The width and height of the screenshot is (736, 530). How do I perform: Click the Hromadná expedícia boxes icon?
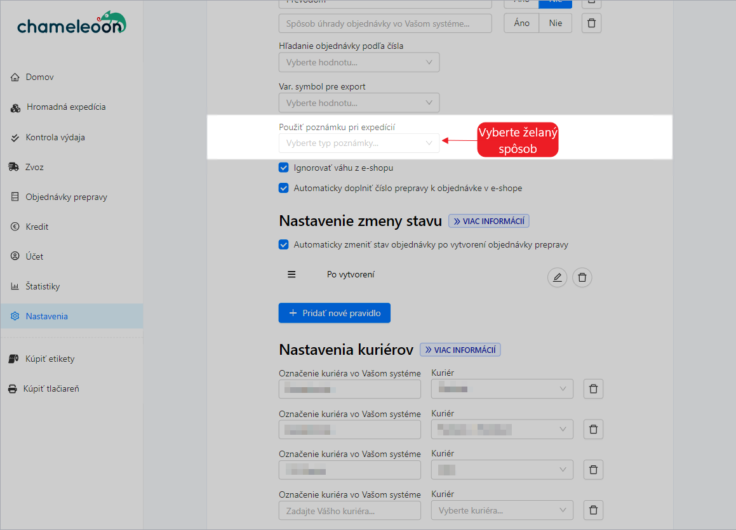(16, 107)
